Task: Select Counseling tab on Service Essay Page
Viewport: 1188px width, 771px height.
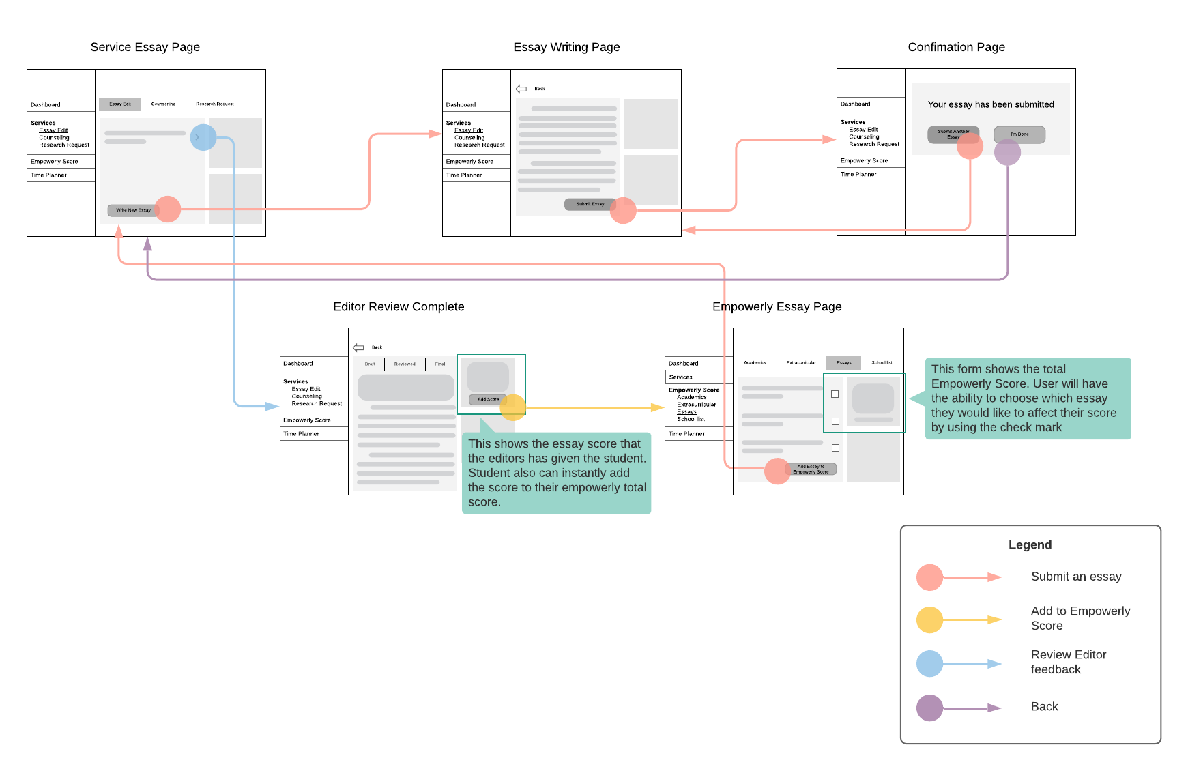Action: (163, 104)
